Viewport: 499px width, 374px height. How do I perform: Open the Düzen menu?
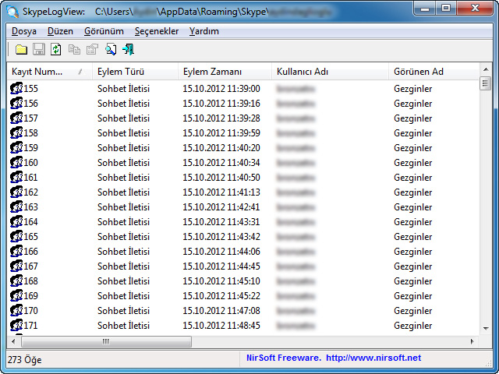pyautogui.click(x=60, y=31)
